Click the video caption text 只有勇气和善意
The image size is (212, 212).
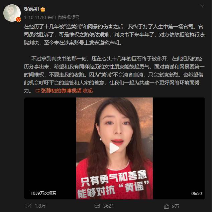114,178
